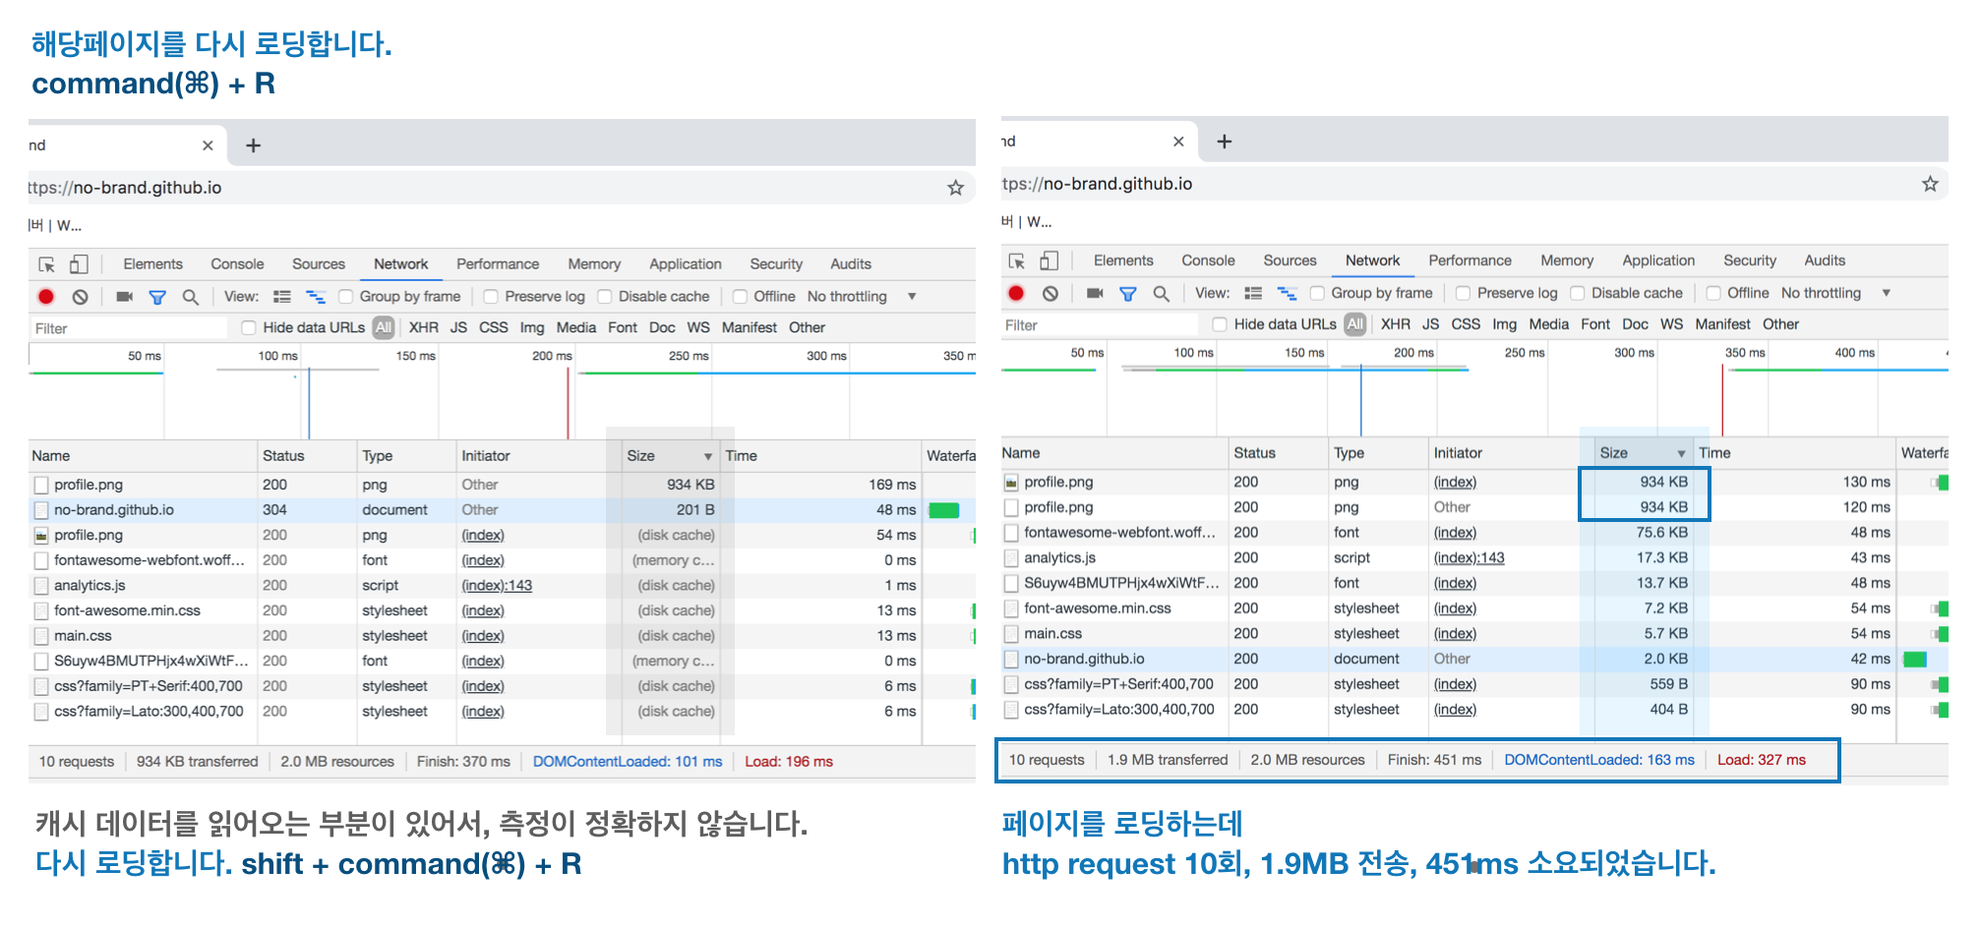The height and width of the screenshot is (926, 1981).
Task: Open No throttling dropdown in right DevTools
Action: (x=1835, y=293)
